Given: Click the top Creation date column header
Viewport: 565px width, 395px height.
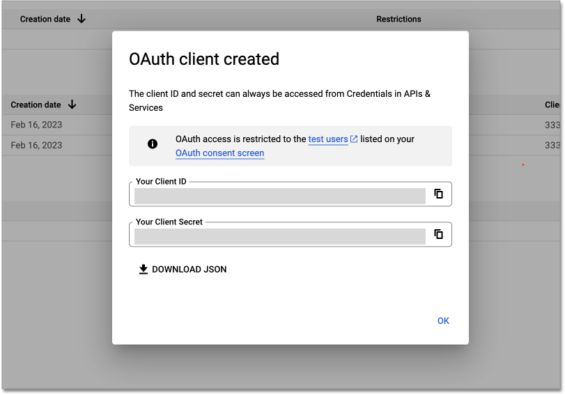Looking at the screenshot, I should tap(45, 20).
